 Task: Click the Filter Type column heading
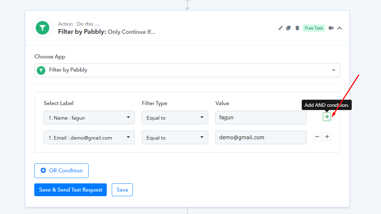coord(155,103)
